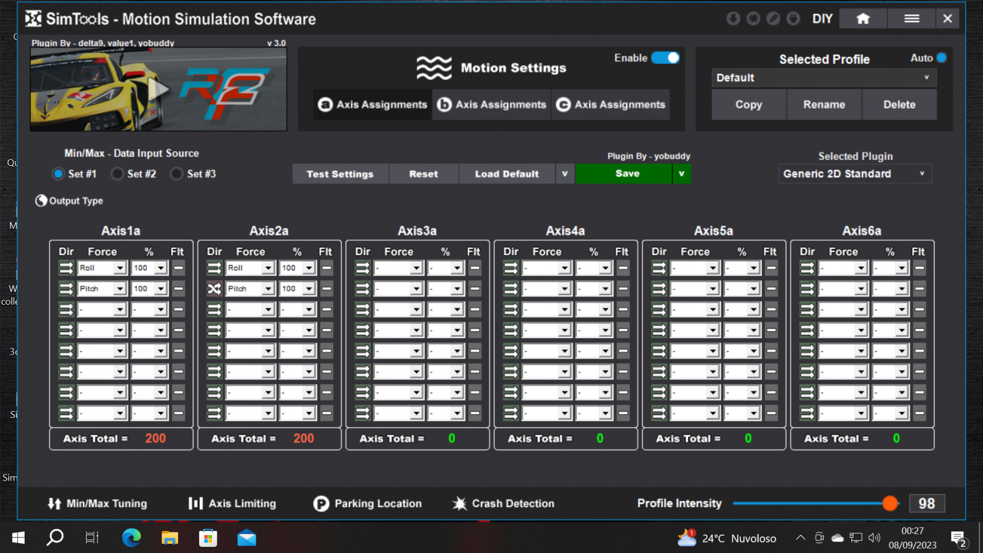The image size is (983, 553).
Task: Click Load Default button
Action: point(507,174)
